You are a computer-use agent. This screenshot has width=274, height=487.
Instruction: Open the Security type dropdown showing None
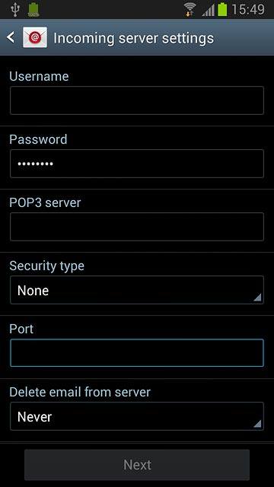click(137, 290)
